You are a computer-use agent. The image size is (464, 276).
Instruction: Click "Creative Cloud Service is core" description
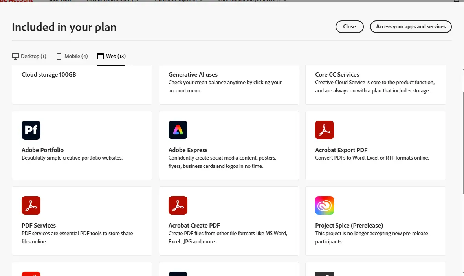[x=375, y=86]
